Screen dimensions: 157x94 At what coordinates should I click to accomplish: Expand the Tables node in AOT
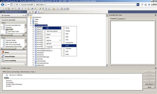coord(31,19)
